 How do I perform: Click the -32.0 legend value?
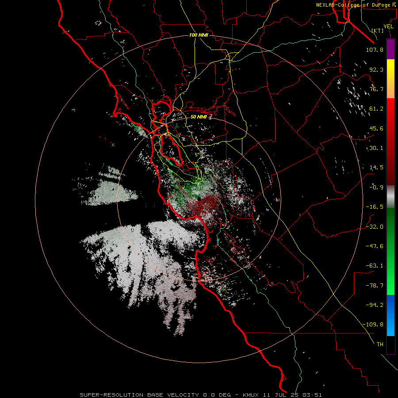point(375,227)
